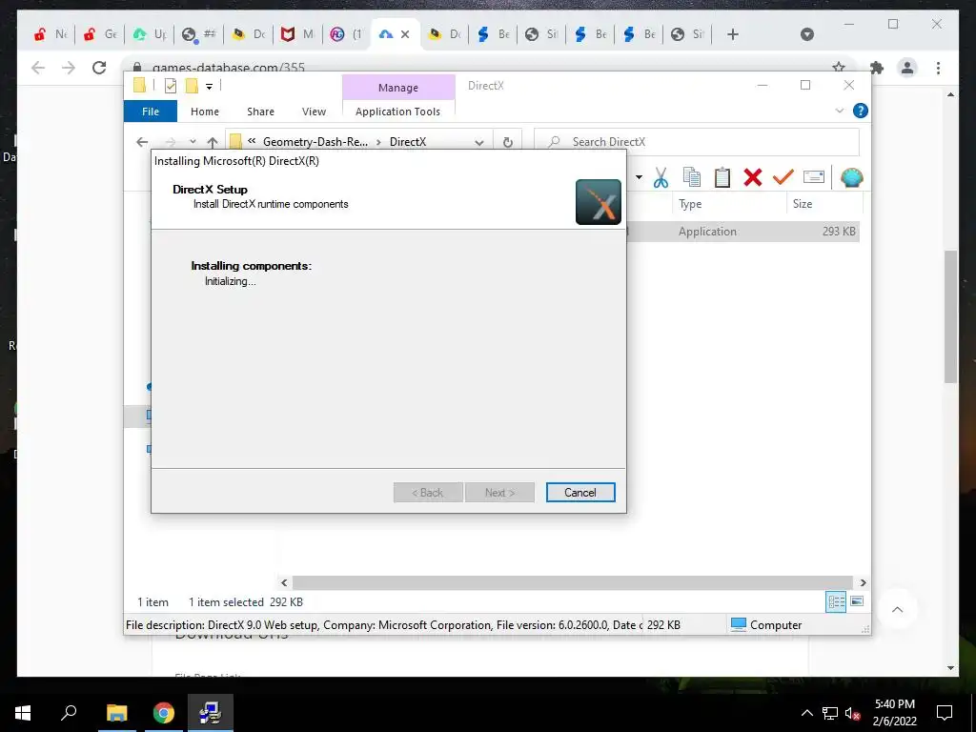Click the Chrome address bar URL
Screen dimensions: 976x732
229,68
